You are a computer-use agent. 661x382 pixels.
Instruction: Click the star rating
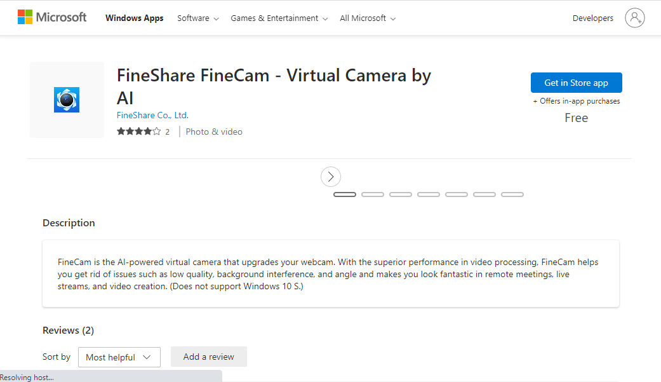click(138, 132)
